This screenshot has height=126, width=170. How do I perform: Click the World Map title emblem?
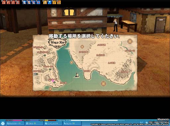(57, 43)
